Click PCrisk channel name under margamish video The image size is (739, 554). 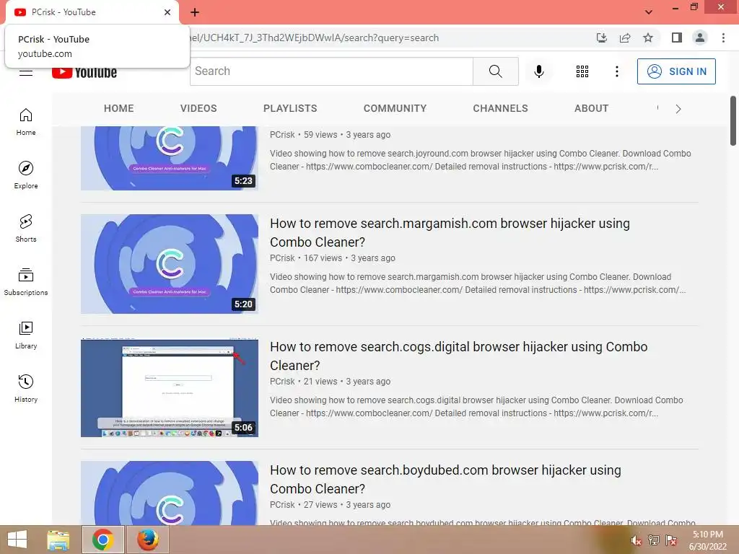(x=282, y=258)
